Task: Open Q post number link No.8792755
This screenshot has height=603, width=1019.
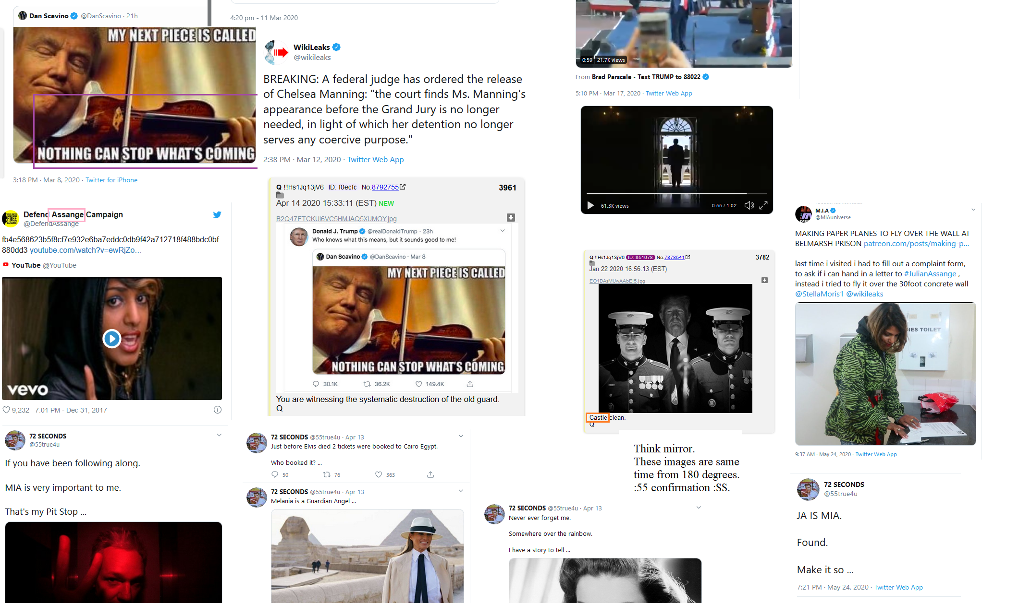Action: (385, 187)
